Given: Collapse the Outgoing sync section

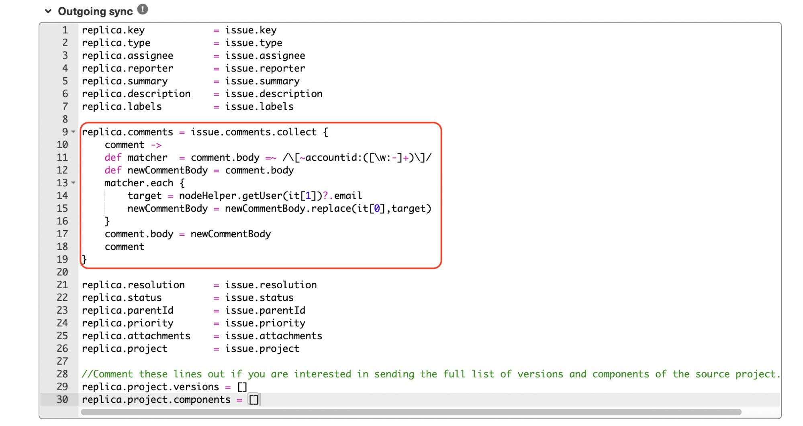Looking at the screenshot, I should [x=48, y=11].
